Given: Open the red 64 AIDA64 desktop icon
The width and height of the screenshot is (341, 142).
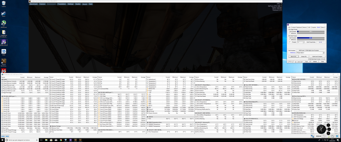Looking at the screenshot, I should tap(4, 71).
